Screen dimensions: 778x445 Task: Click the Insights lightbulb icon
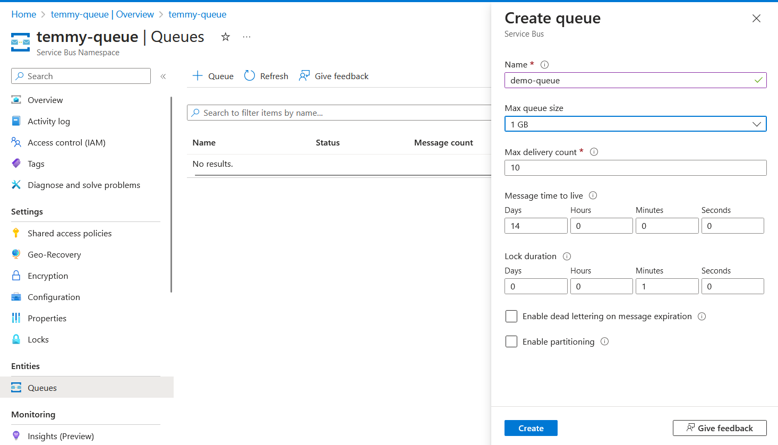[x=16, y=436]
